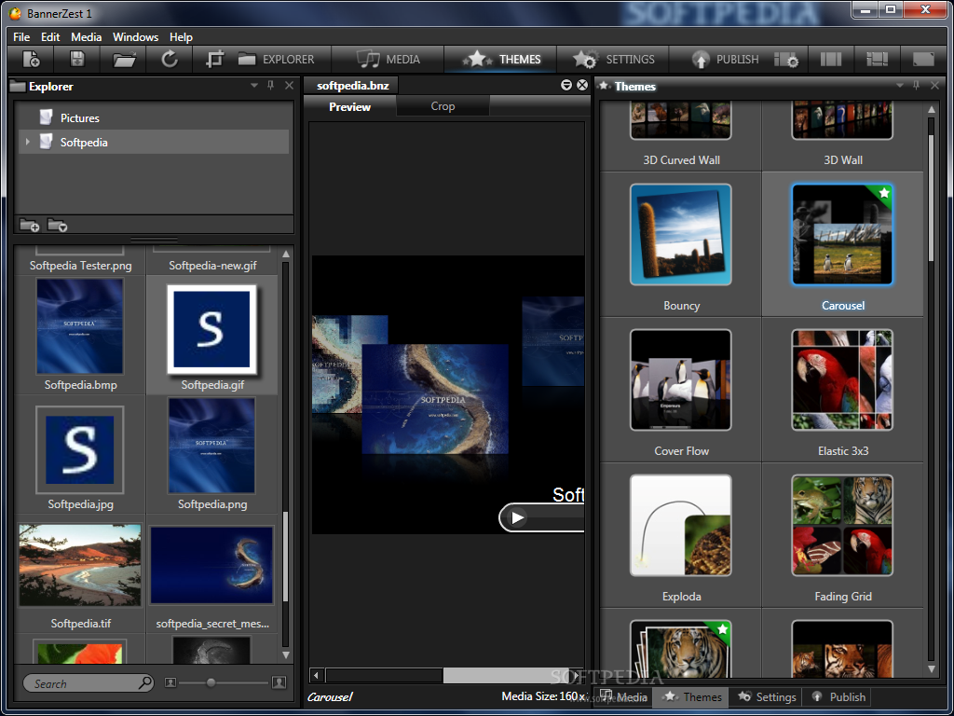Open the Explorer panel dropdown arrow
This screenshot has height=716, width=954.
coord(254,86)
